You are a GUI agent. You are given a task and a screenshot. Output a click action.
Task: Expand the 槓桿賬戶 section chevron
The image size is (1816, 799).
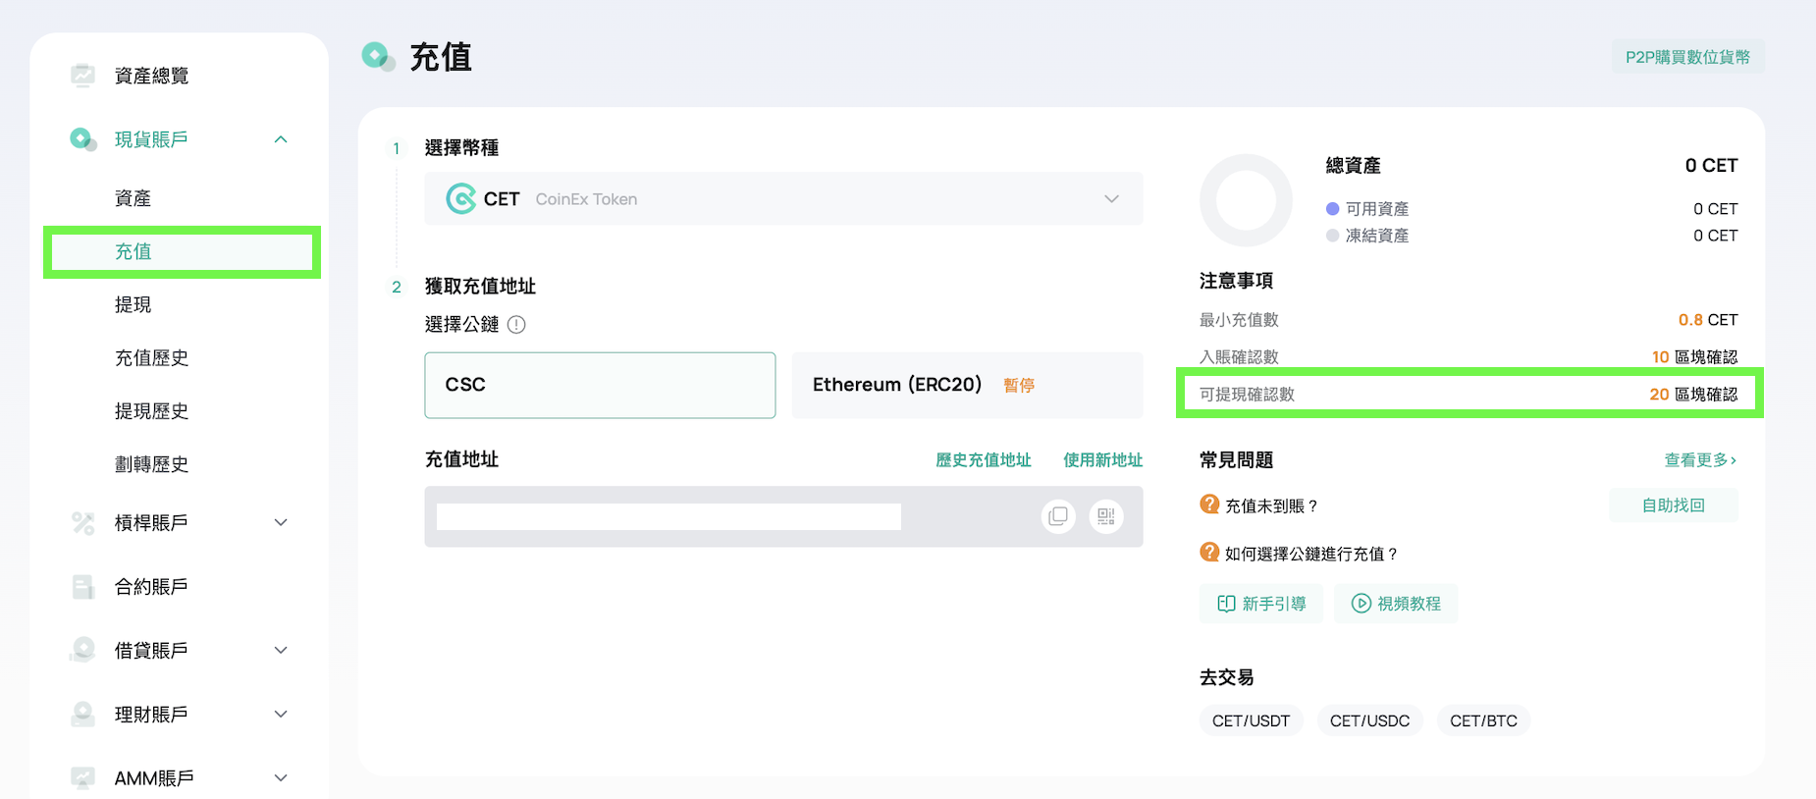[x=281, y=523]
